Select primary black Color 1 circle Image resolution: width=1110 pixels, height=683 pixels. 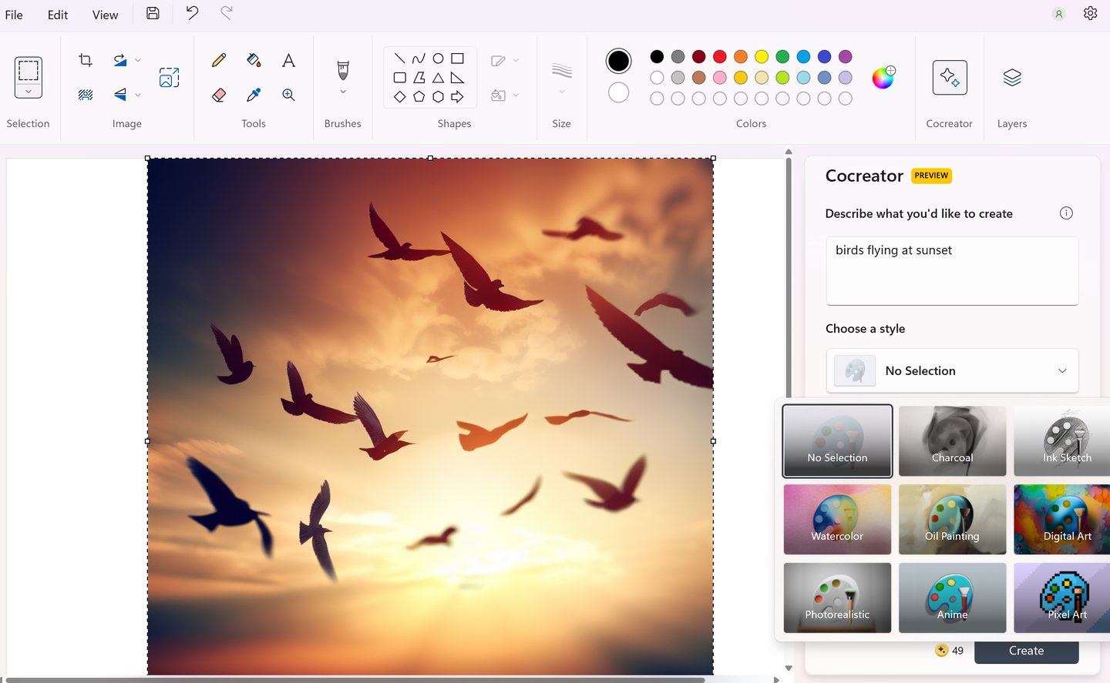point(618,61)
